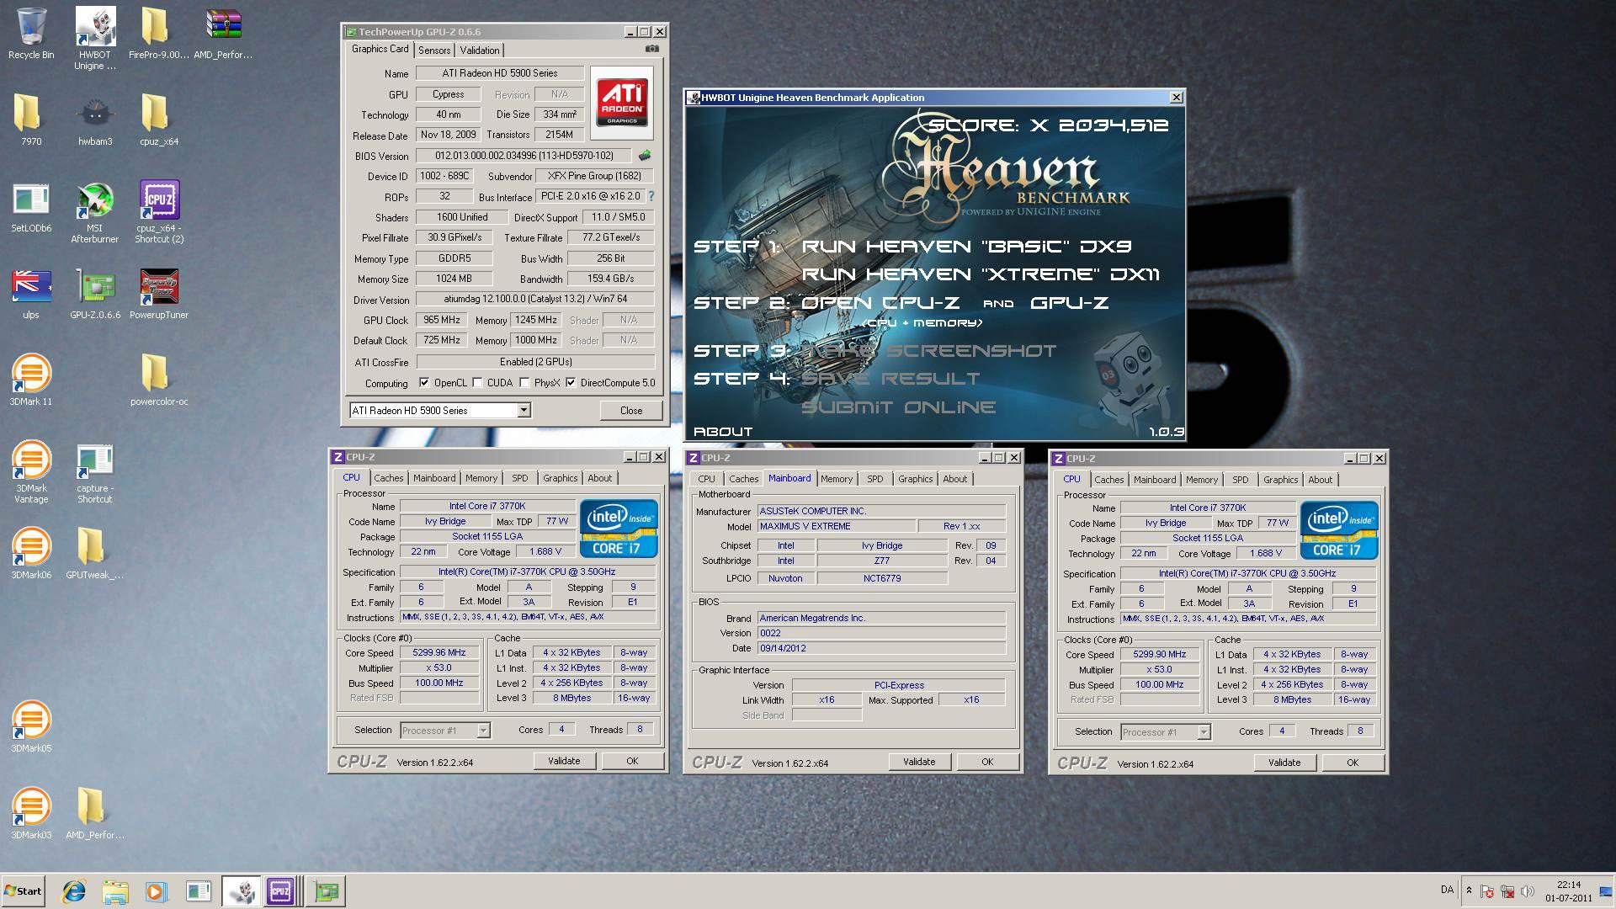Click Validate in left CPU-Z window
Screen dimensions: 1616x909
564,761
